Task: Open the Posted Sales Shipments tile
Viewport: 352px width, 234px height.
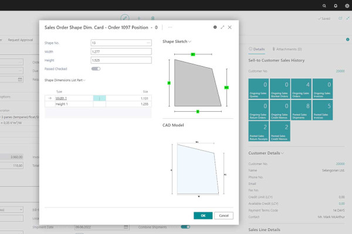Action: 301,110
